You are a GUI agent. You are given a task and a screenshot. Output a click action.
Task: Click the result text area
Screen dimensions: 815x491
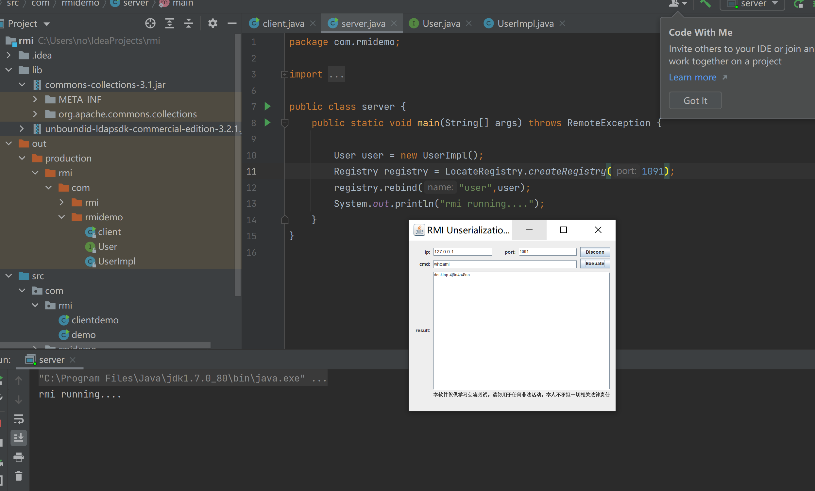point(521,330)
